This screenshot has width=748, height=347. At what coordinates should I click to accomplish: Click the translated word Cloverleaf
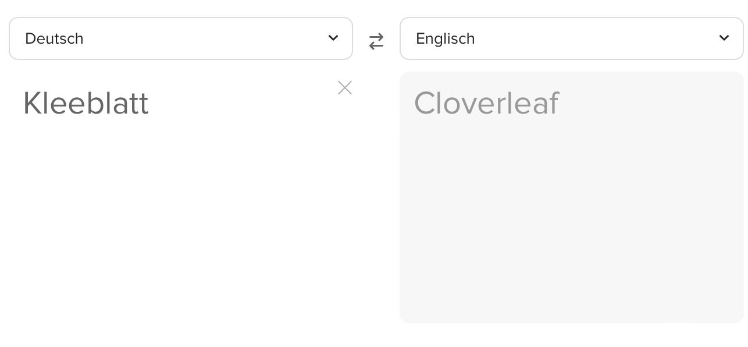tap(486, 104)
